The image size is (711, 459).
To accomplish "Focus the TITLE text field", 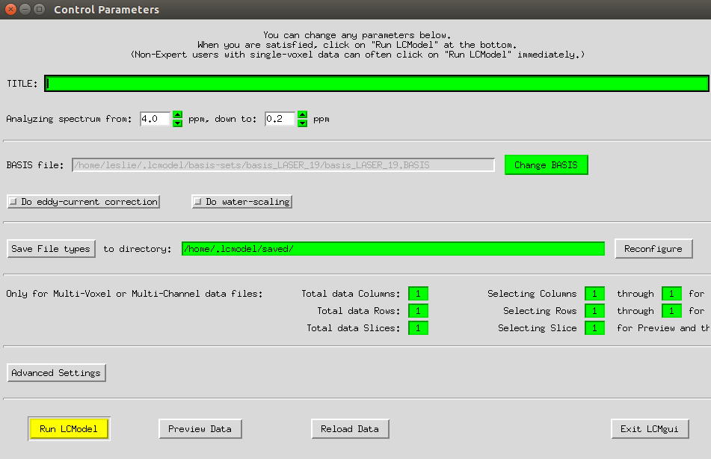I will [x=376, y=84].
